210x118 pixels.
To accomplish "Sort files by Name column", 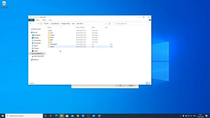I will point(50,28).
